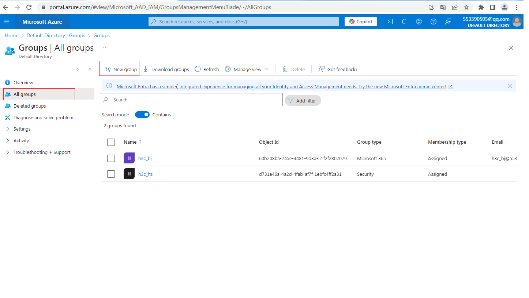The image size is (529, 298).
Task: Click Default Directory | Groups breadcrumb
Action: [56, 35]
